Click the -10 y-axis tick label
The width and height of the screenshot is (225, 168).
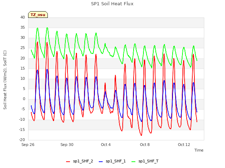click(22, 120)
